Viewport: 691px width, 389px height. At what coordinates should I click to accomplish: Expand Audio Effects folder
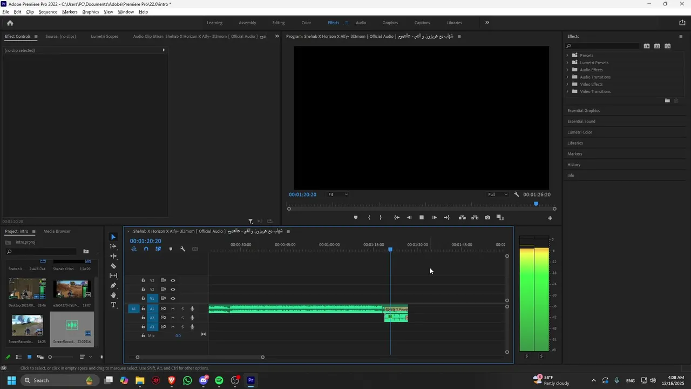tap(567, 70)
